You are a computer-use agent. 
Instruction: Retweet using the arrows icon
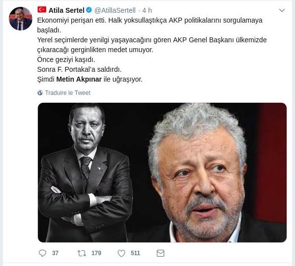tap(82, 253)
